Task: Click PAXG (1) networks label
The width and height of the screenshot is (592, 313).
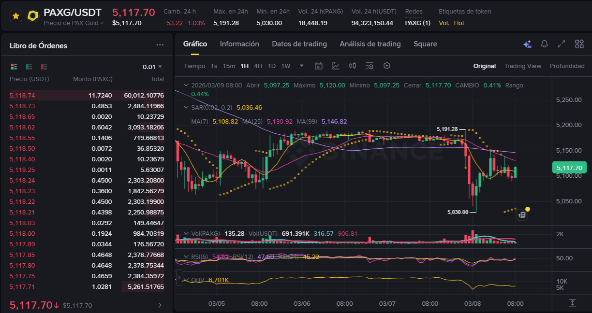Action: click(417, 23)
